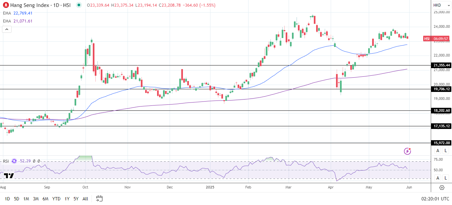Click the green market status dot
Viewport: 452px width, 205px height.
click(79, 5)
